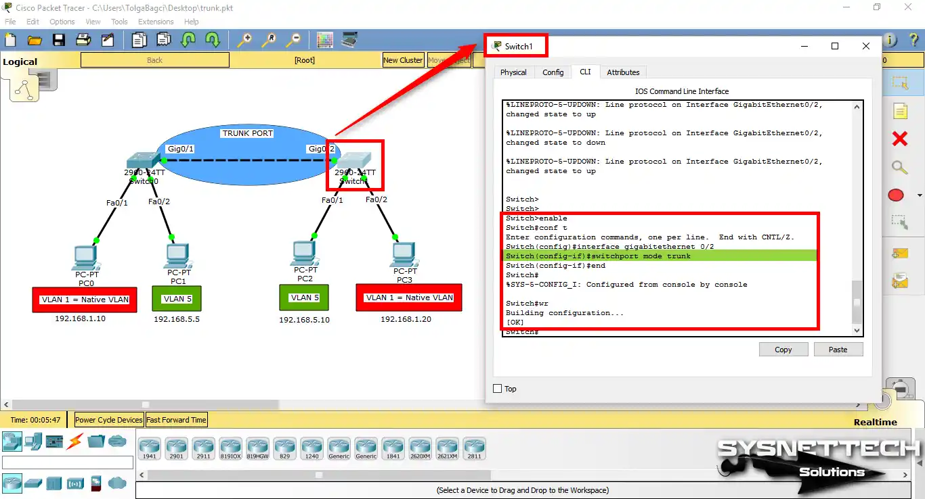The width and height of the screenshot is (925, 499).
Task: Click the device search input field
Action: [68, 462]
